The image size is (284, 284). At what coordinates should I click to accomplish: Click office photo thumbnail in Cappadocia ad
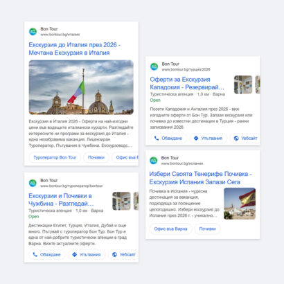click(x=243, y=85)
